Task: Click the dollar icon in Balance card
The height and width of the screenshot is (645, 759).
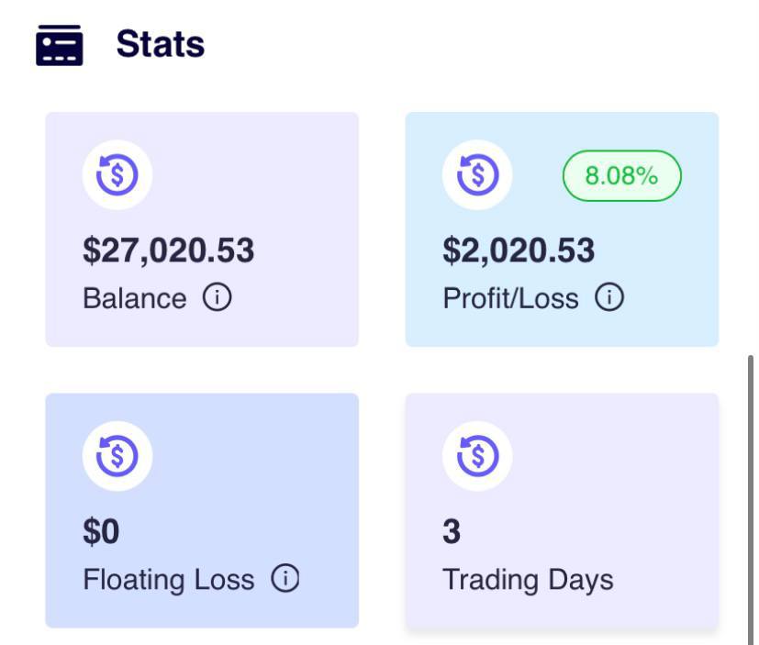Action: point(117,175)
